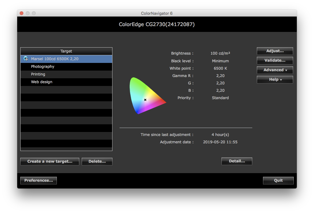
Task: Click the Black level Minimum value
Action: pos(220,61)
